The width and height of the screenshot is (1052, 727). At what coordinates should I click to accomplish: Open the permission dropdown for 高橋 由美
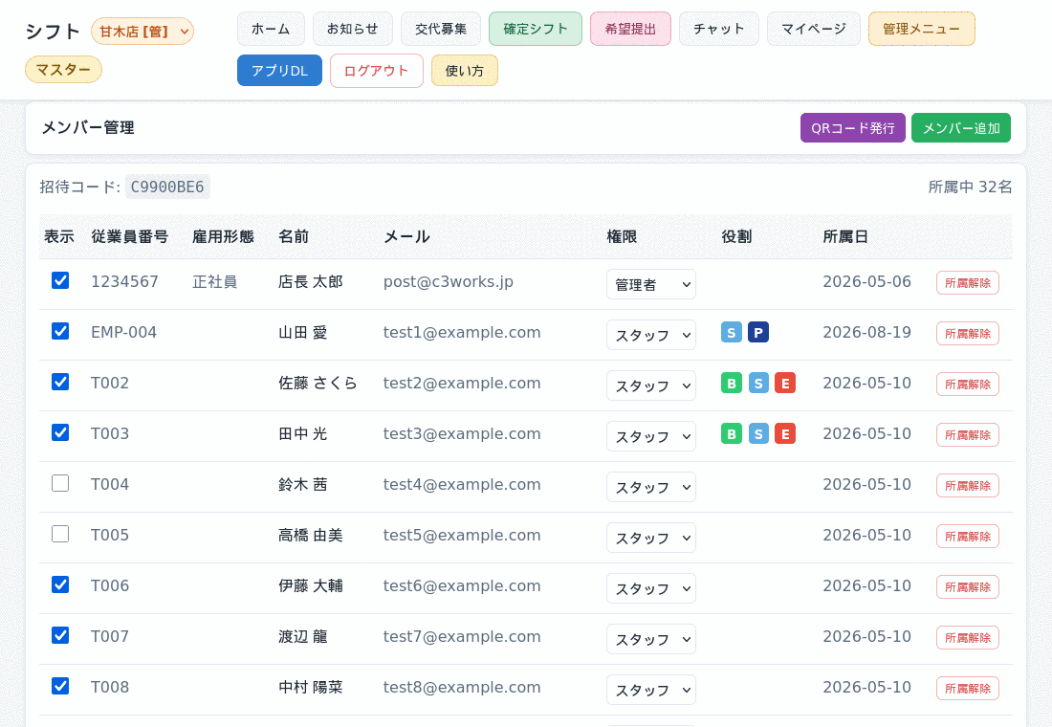click(650, 537)
